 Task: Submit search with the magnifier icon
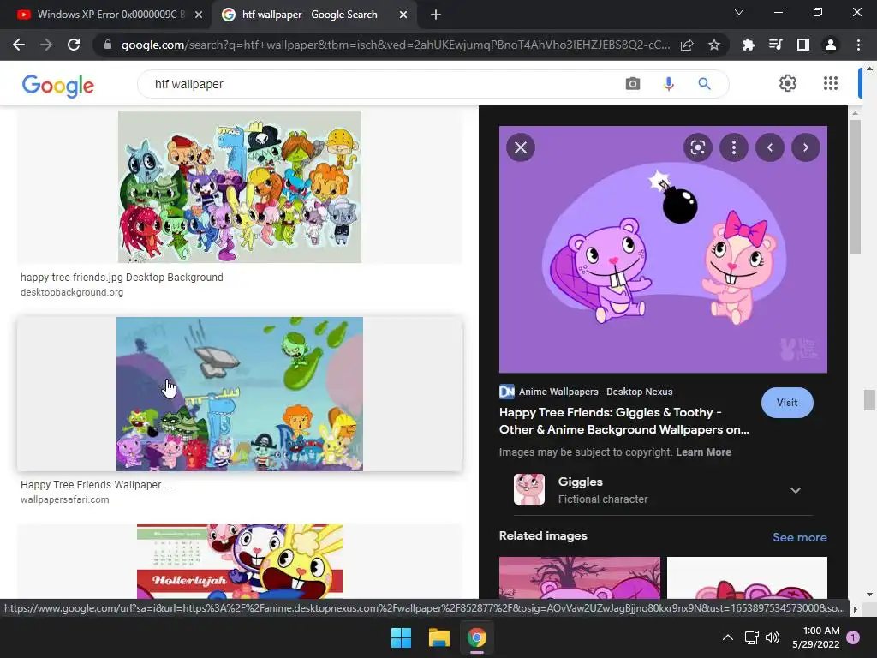tap(704, 84)
